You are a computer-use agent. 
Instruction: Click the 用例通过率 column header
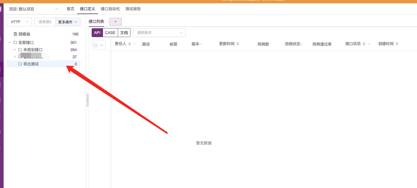[322, 44]
